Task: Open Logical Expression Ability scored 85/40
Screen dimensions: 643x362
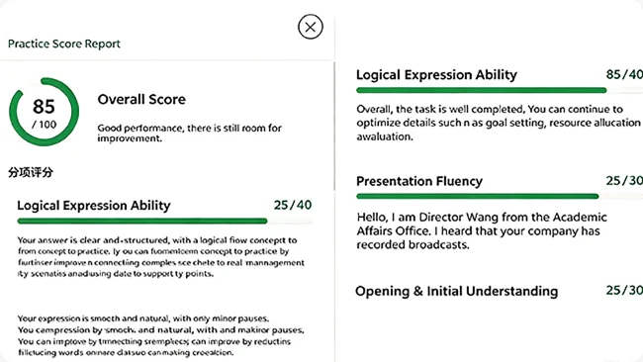Action: tap(436, 74)
